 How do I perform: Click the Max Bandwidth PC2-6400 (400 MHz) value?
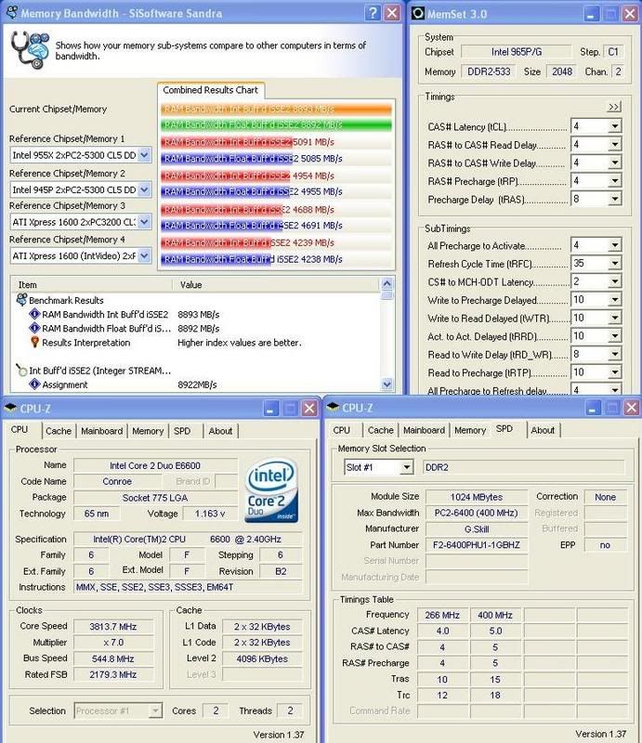click(x=477, y=513)
